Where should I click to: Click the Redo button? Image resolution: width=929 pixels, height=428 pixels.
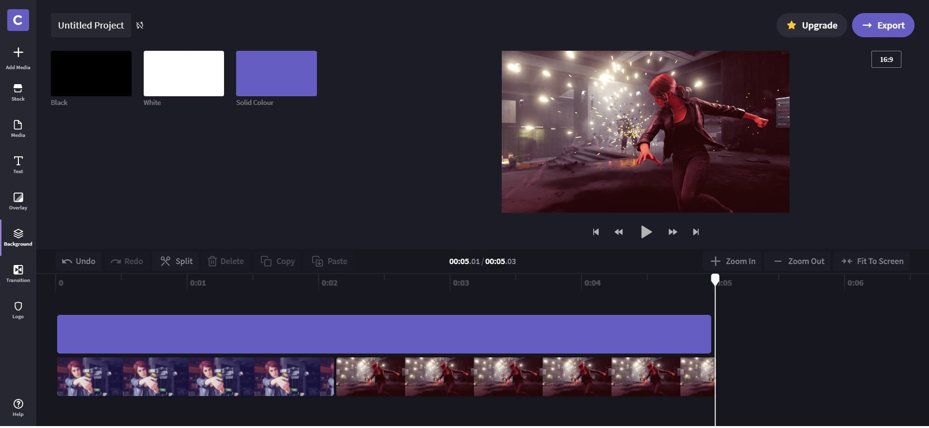tap(127, 261)
